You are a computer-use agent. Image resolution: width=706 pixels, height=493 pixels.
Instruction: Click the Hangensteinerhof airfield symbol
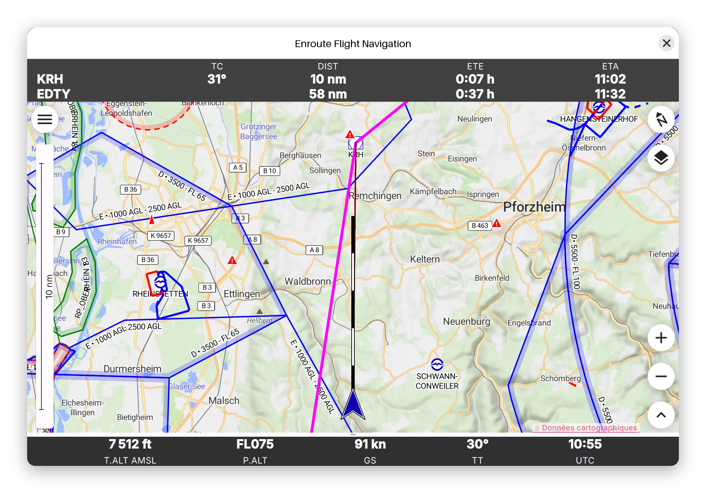coord(599,108)
